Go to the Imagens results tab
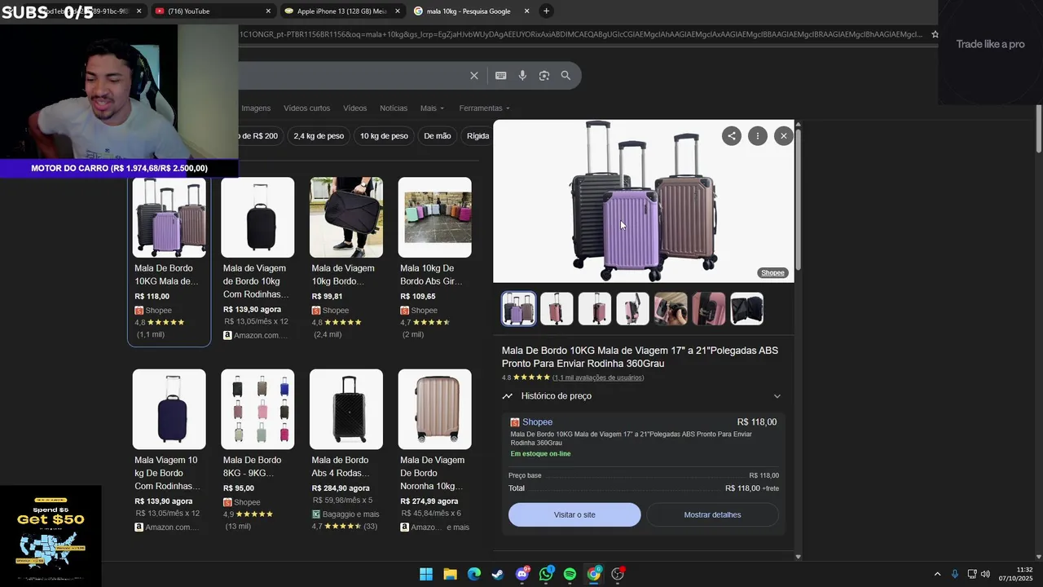Viewport: 1043px width, 587px height. [x=256, y=108]
